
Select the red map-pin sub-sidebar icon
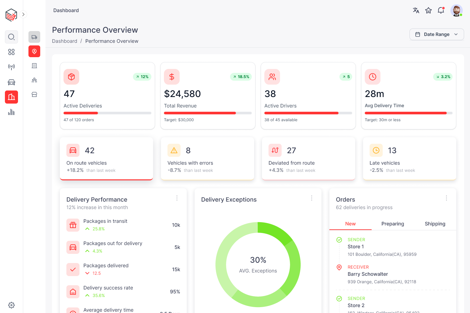click(34, 51)
